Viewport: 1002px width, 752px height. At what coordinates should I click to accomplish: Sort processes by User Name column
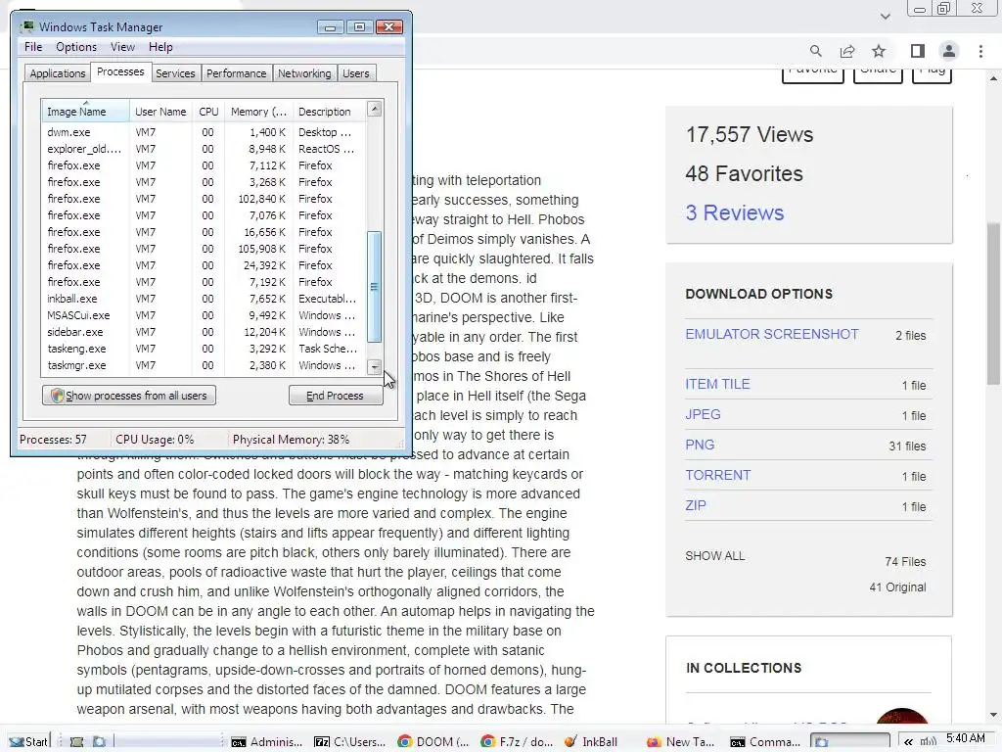(x=160, y=112)
